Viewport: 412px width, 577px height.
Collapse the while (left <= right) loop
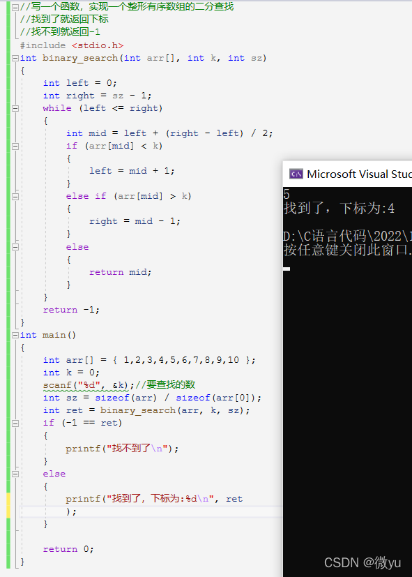(15, 108)
